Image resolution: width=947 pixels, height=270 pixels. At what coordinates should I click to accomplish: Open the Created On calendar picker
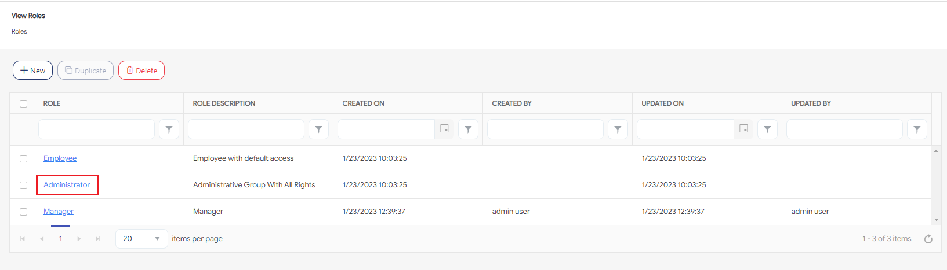pos(444,129)
